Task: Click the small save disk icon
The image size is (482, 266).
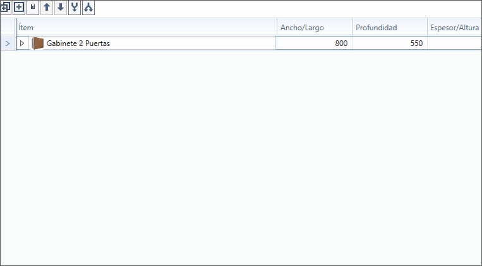Action: [33, 8]
